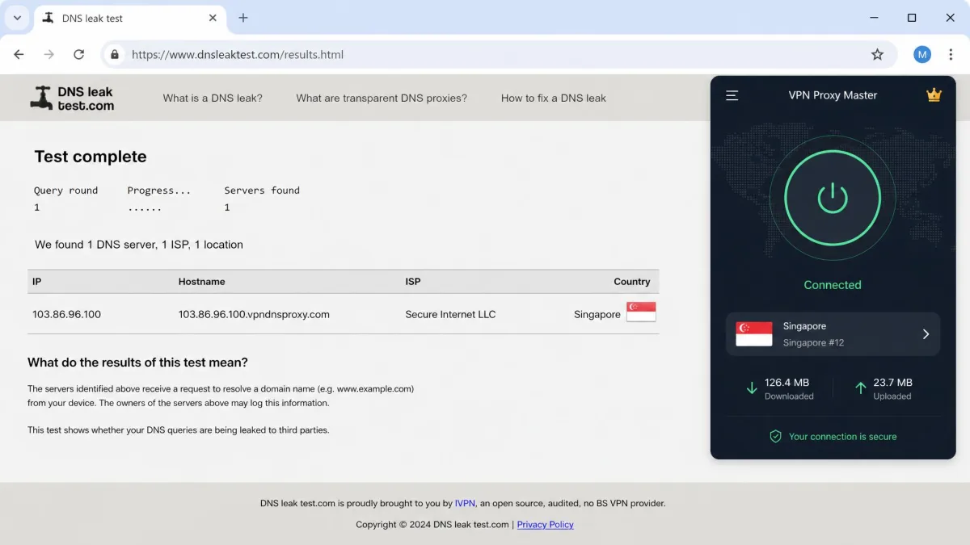Select the DNS leak test tab
The width and height of the screenshot is (970, 545).
pyautogui.click(x=130, y=18)
